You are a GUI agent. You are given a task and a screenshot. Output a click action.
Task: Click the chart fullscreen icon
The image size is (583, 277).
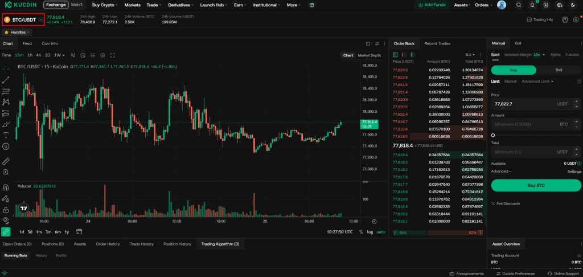tap(112, 55)
